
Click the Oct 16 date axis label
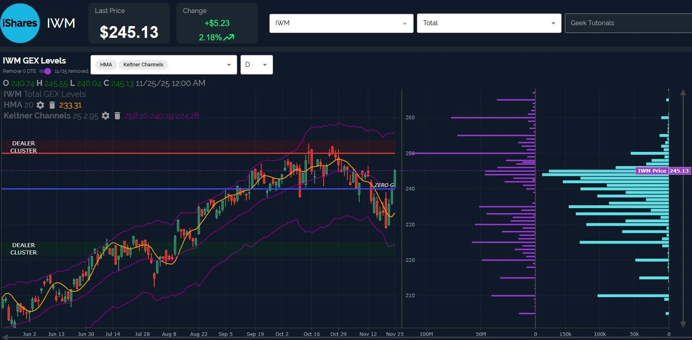tap(312, 334)
